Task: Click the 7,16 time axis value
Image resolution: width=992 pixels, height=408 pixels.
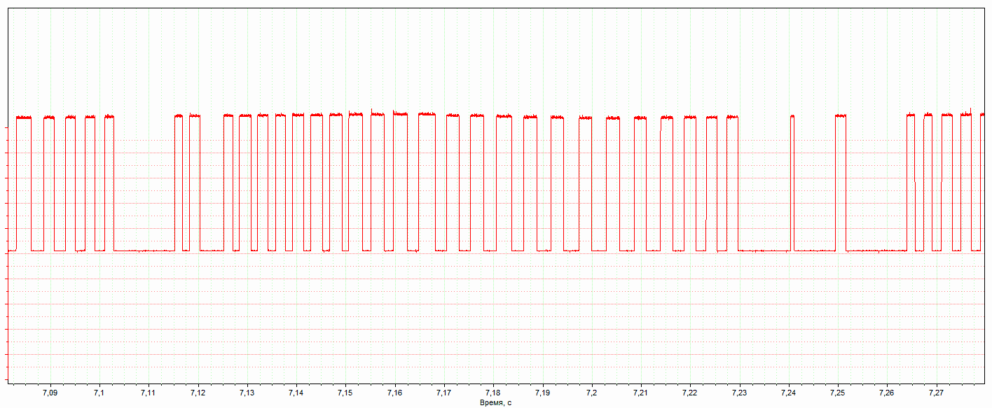Action: click(394, 394)
